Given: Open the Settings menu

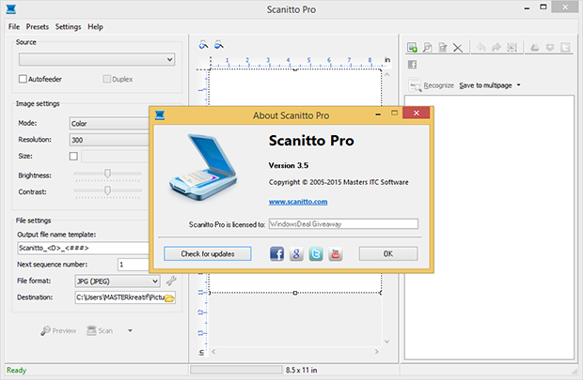Looking at the screenshot, I should tap(68, 26).
